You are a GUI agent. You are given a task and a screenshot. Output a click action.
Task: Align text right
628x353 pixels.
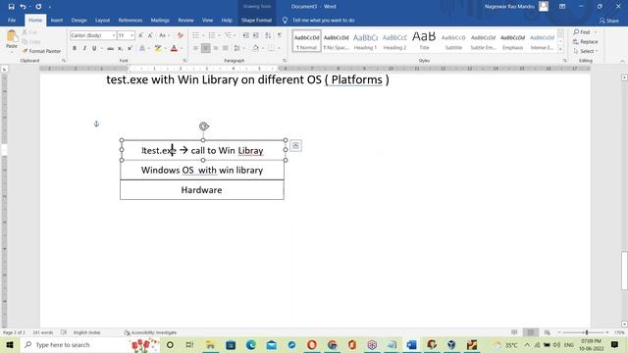pos(216,48)
